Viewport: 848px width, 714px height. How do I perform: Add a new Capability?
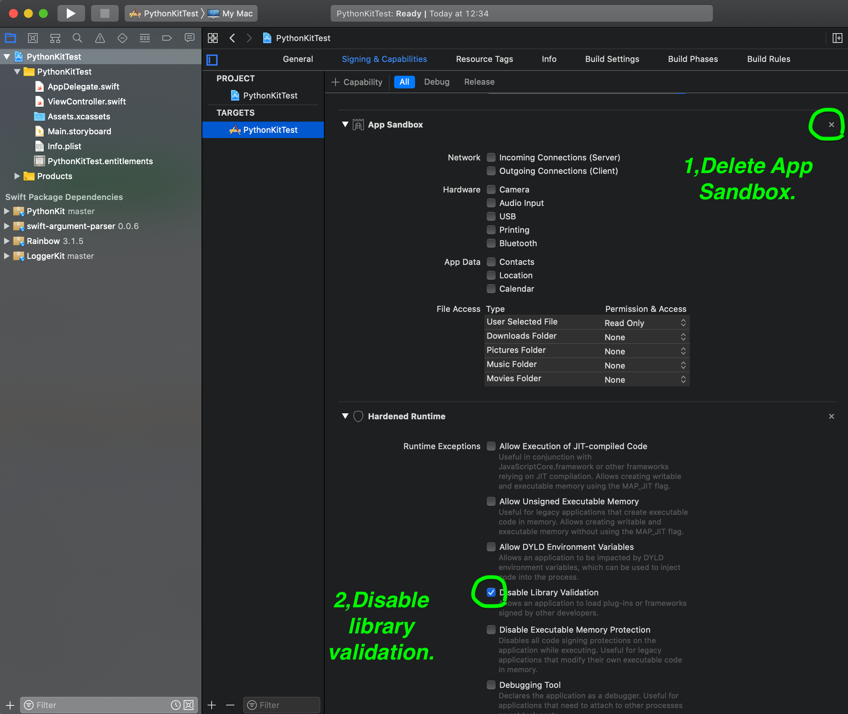(357, 82)
